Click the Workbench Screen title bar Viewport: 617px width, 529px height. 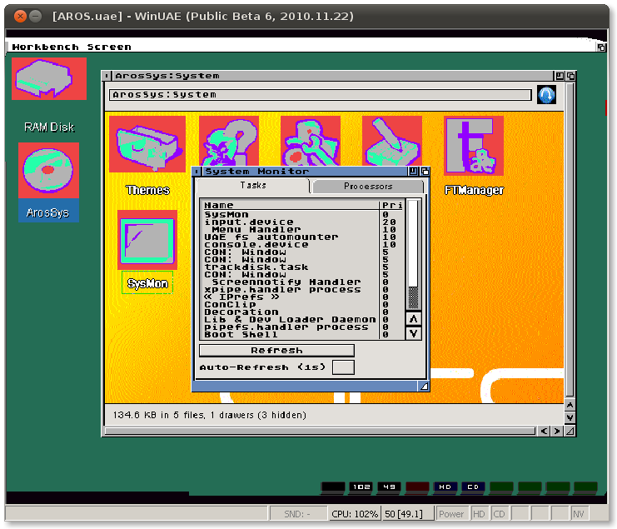[301, 47]
